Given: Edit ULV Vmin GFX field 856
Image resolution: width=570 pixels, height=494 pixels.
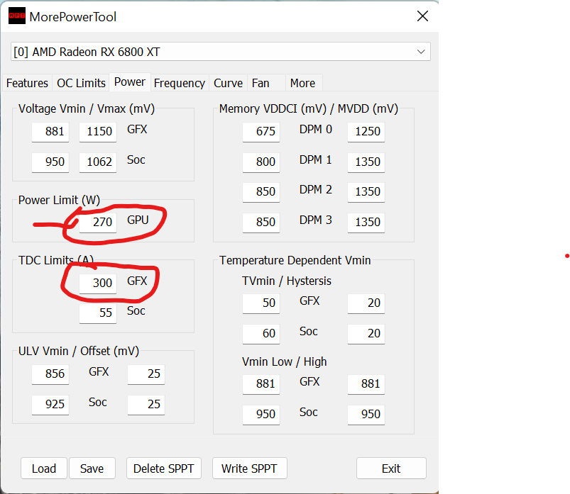Looking at the screenshot, I should (x=50, y=374).
